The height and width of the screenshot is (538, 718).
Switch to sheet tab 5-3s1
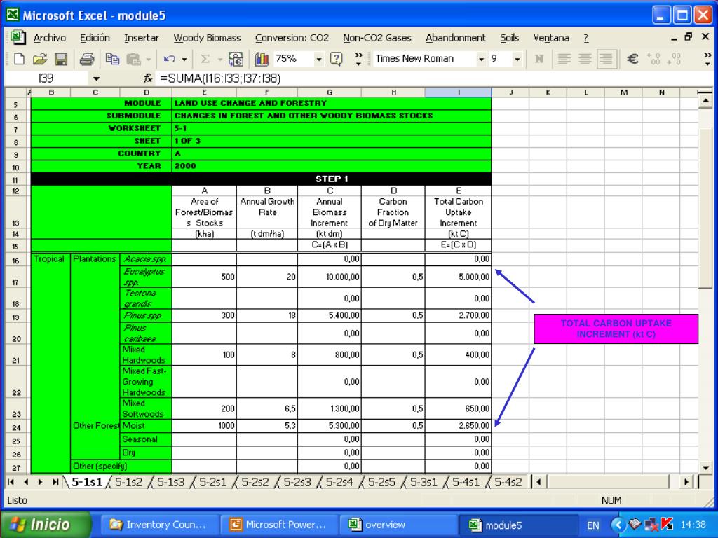coord(424,482)
